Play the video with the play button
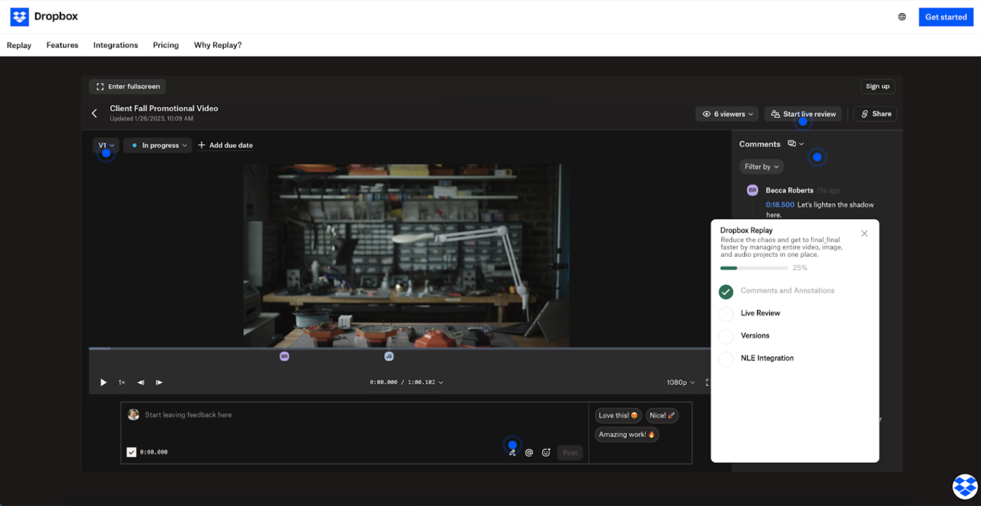Image resolution: width=981 pixels, height=506 pixels. pos(103,382)
